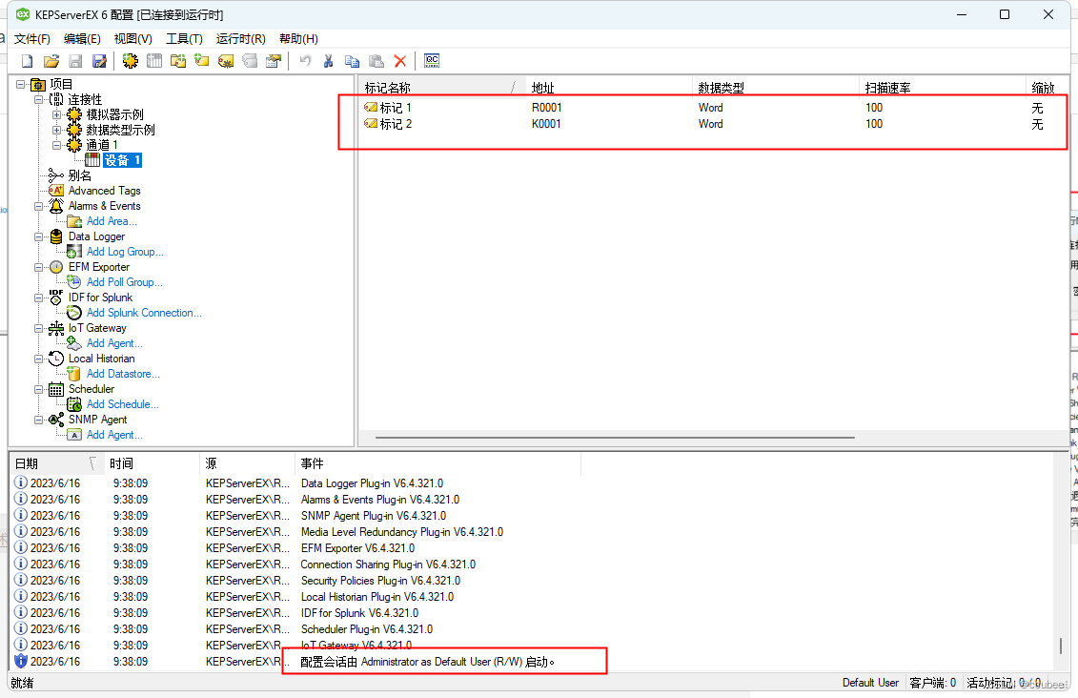This screenshot has width=1078, height=698.
Task: Click the grayed Duplicate Tag toolbar icon
Action: [x=250, y=61]
